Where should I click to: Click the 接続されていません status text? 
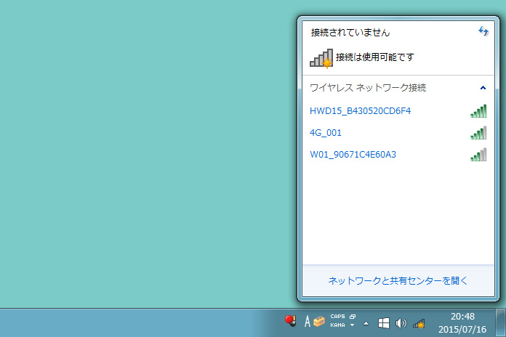(x=350, y=32)
